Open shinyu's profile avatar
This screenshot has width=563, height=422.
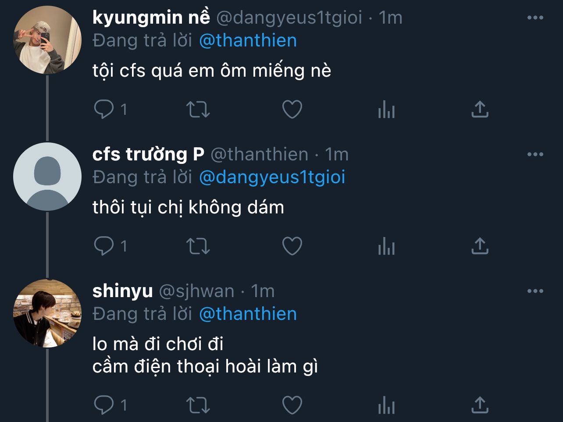47,313
